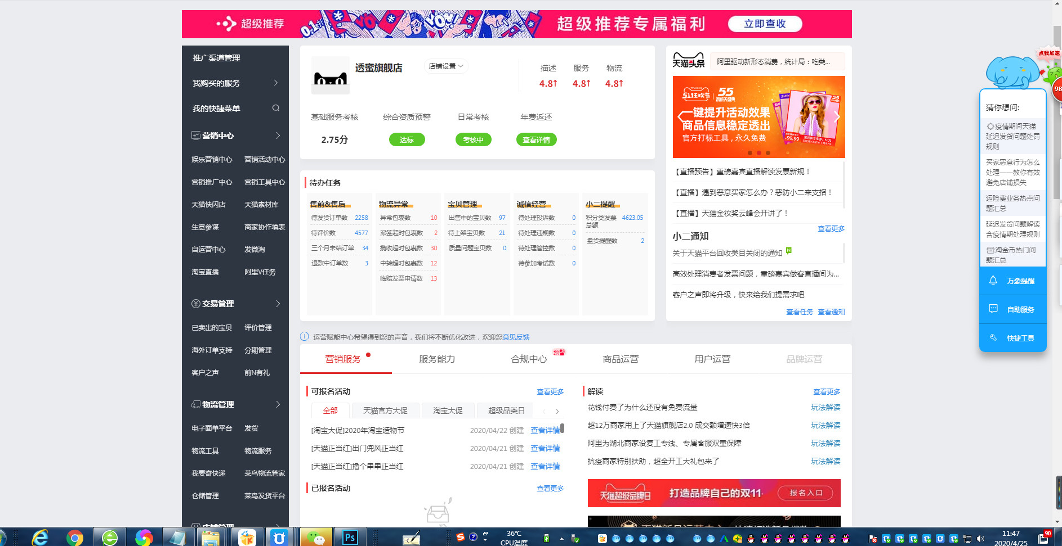Viewport: 1062px width, 546px height.
Task: Click 待评价数 count 4577
Action: pyautogui.click(x=361, y=233)
